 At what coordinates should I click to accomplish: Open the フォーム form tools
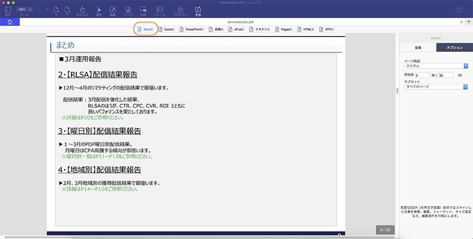pos(160,11)
